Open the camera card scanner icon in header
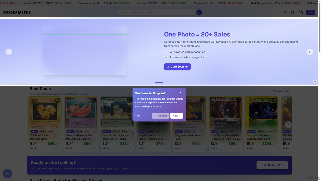Screen dimensions: 321x181 (301, 12)
